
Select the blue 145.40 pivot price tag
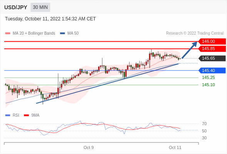click(212, 70)
